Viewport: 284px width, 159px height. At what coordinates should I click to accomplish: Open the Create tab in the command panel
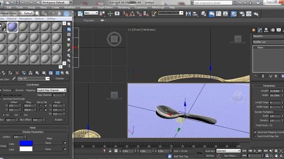[x=254, y=30]
